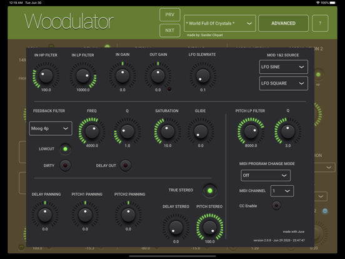
Task: Open the MIDI PROGRAM CHANGE MODE dropdown
Action: 266,175
